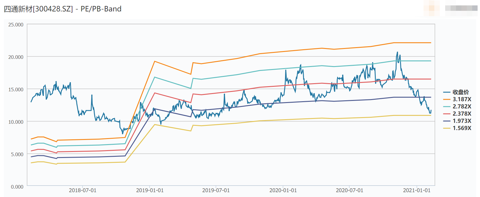Select the 2018-07-01 x-axis date label
The image size is (480, 197).
(x=83, y=190)
